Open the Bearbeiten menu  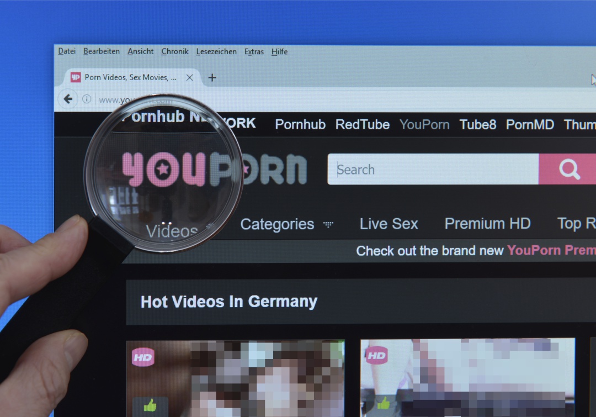[102, 51]
